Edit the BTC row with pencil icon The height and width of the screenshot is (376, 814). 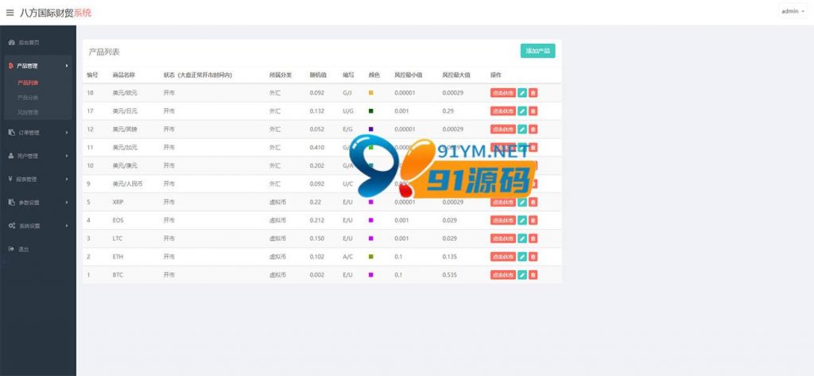pyautogui.click(x=522, y=275)
